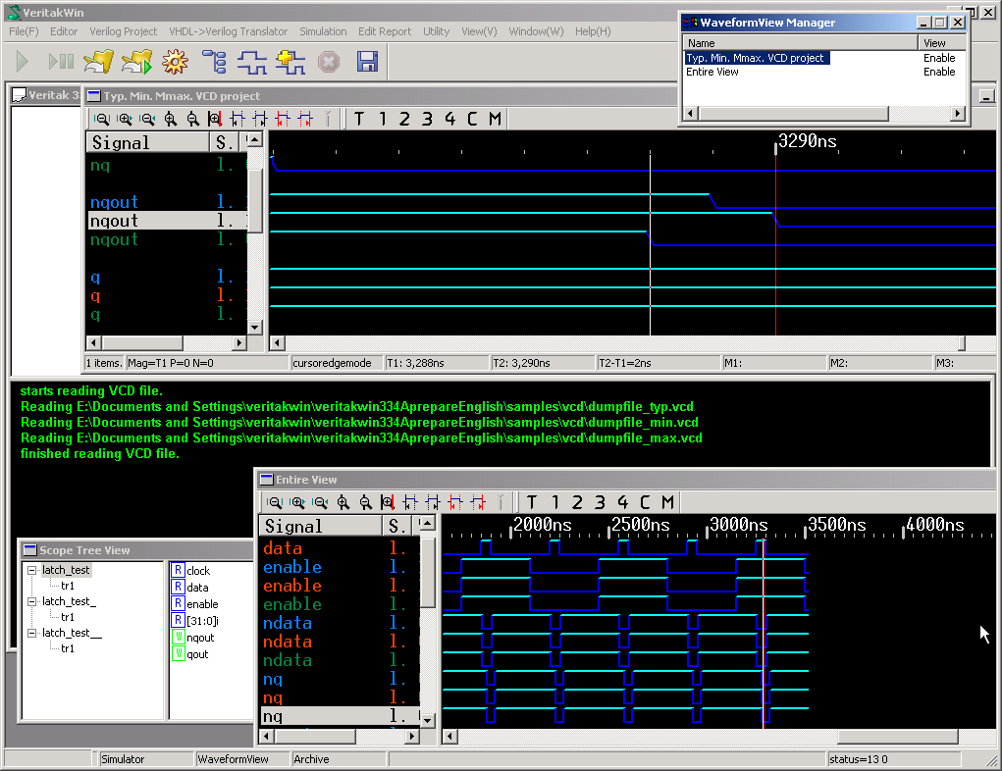Click first zoom magnifier icon in Entire View toolbar
Image resolution: width=1002 pixels, height=771 pixels.
click(x=274, y=502)
